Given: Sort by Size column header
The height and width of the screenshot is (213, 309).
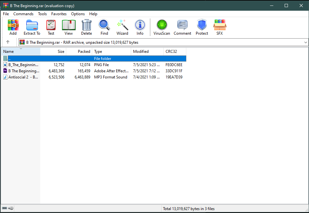Looking at the screenshot, I should pyautogui.click(x=53, y=51).
